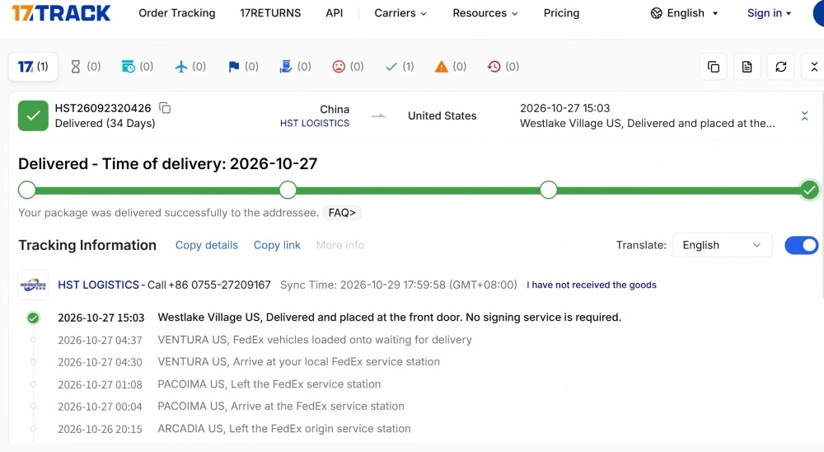
Task: Click 'PACOIMA US, Left the FedEx service station'
Action: [x=269, y=384]
